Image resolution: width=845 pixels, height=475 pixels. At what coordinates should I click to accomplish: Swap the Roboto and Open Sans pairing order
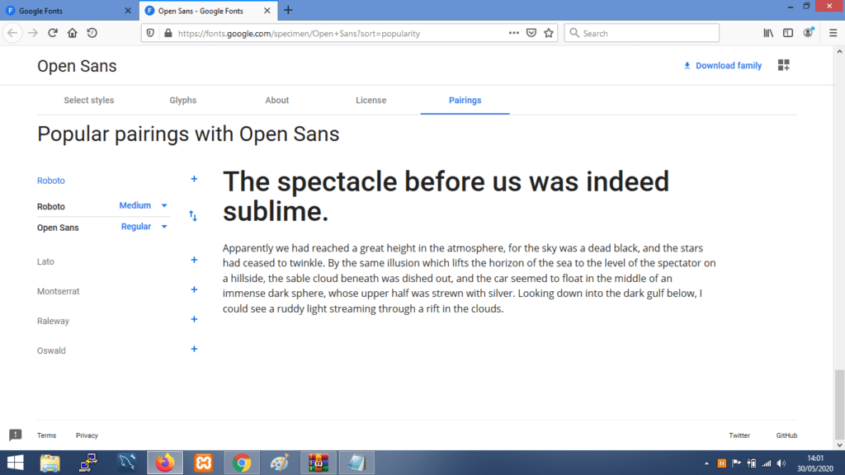click(193, 216)
